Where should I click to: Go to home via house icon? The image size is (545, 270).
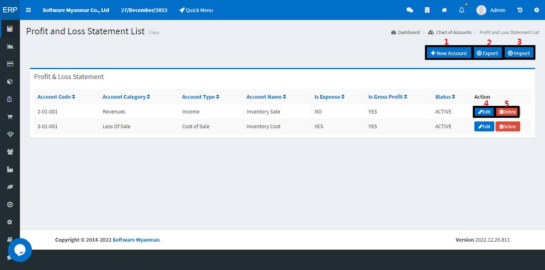click(x=444, y=10)
